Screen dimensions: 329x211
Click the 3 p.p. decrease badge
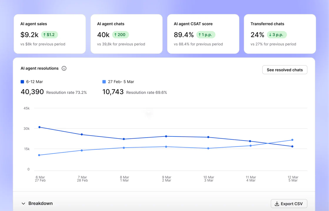[x=277, y=35]
